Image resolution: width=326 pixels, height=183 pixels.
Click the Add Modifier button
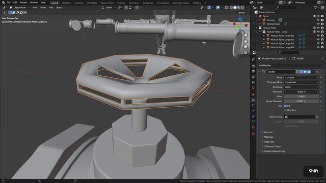coord(291,66)
